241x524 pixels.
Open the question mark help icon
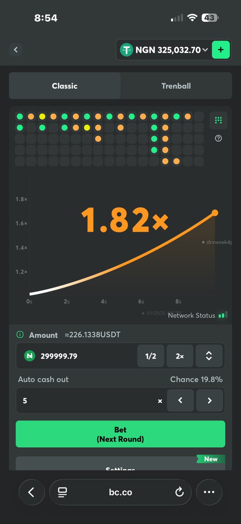(218, 138)
